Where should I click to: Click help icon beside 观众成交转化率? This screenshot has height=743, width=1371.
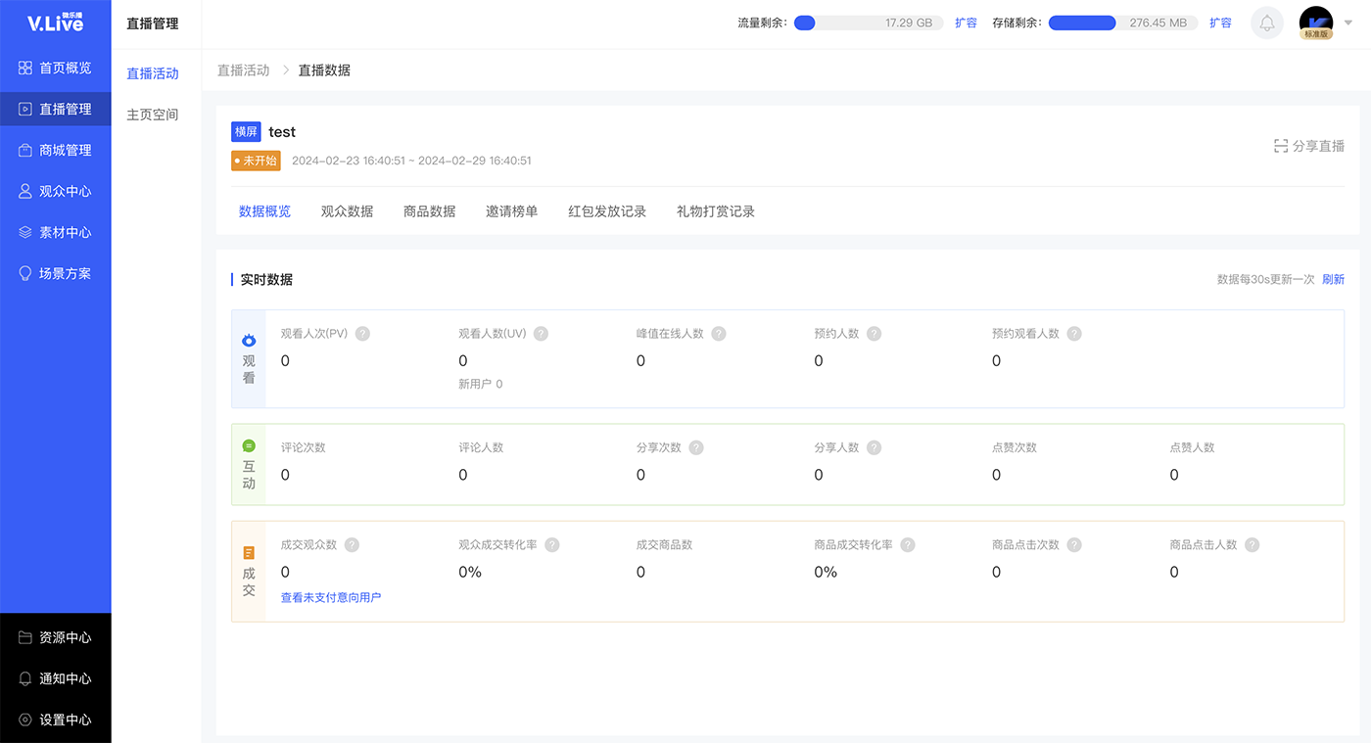[552, 545]
